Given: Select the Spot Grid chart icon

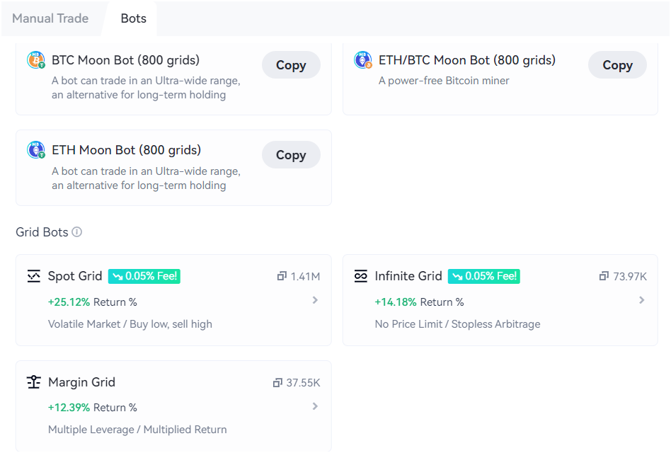Looking at the screenshot, I should point(33,276).
